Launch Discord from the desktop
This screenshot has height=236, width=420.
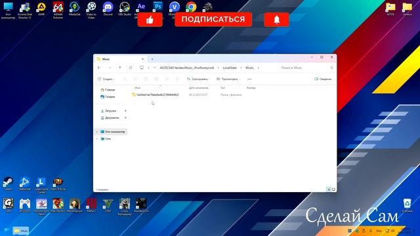[108, 9]
